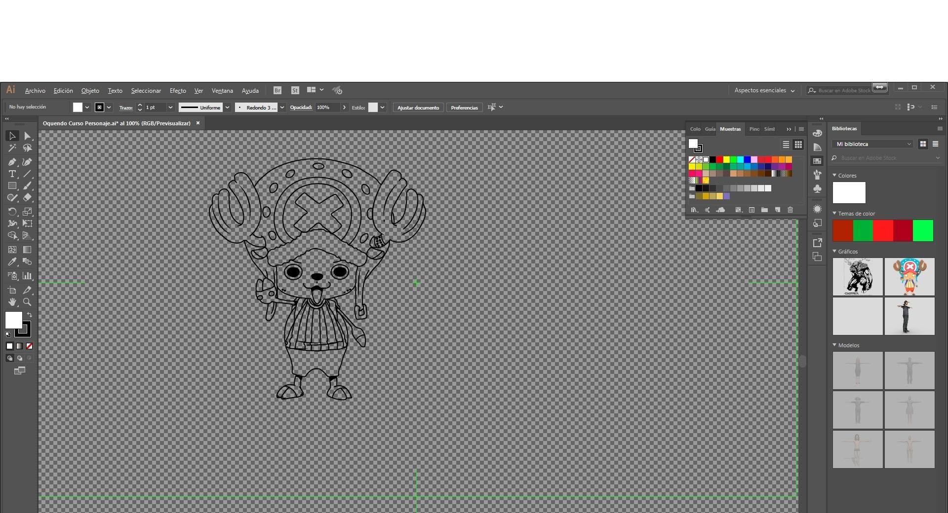Open the Ventana menu
Viewport: 948px width, 513px height.
click(x=222, y=91)
